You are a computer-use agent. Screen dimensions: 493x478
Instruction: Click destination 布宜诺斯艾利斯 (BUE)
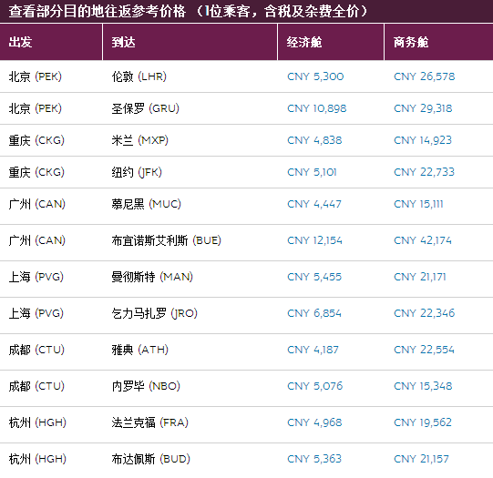click(167, 241)
